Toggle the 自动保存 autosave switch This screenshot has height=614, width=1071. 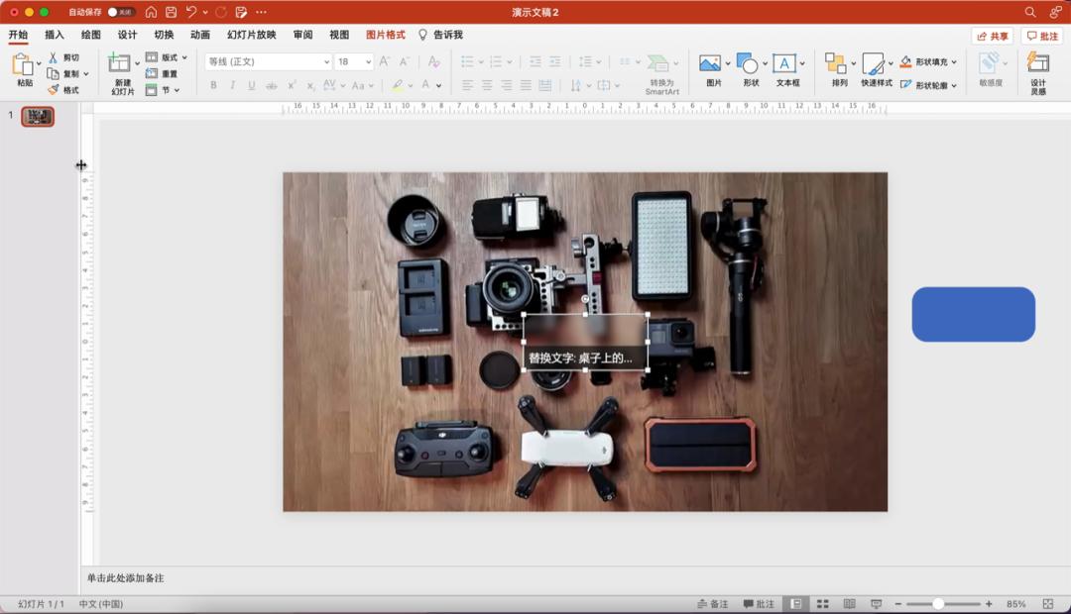[121, 12]
